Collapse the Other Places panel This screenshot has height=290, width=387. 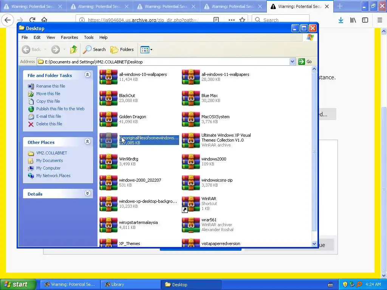pyautogui.click(x=87, y=142)
